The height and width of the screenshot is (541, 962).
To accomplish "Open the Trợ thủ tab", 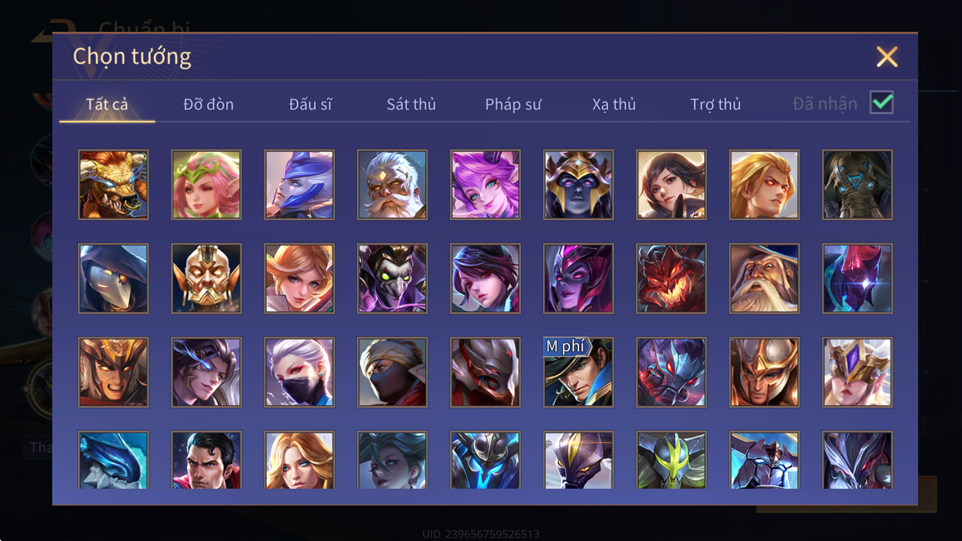I will click(715, 104).
